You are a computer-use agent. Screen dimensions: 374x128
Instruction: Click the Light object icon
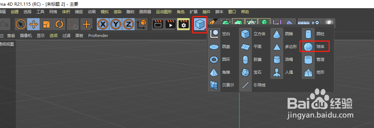click(329, 22)
